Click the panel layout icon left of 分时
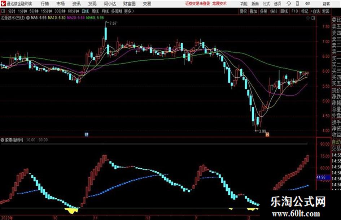The width and height of the screenshot is (341, 220). [3, 11]
